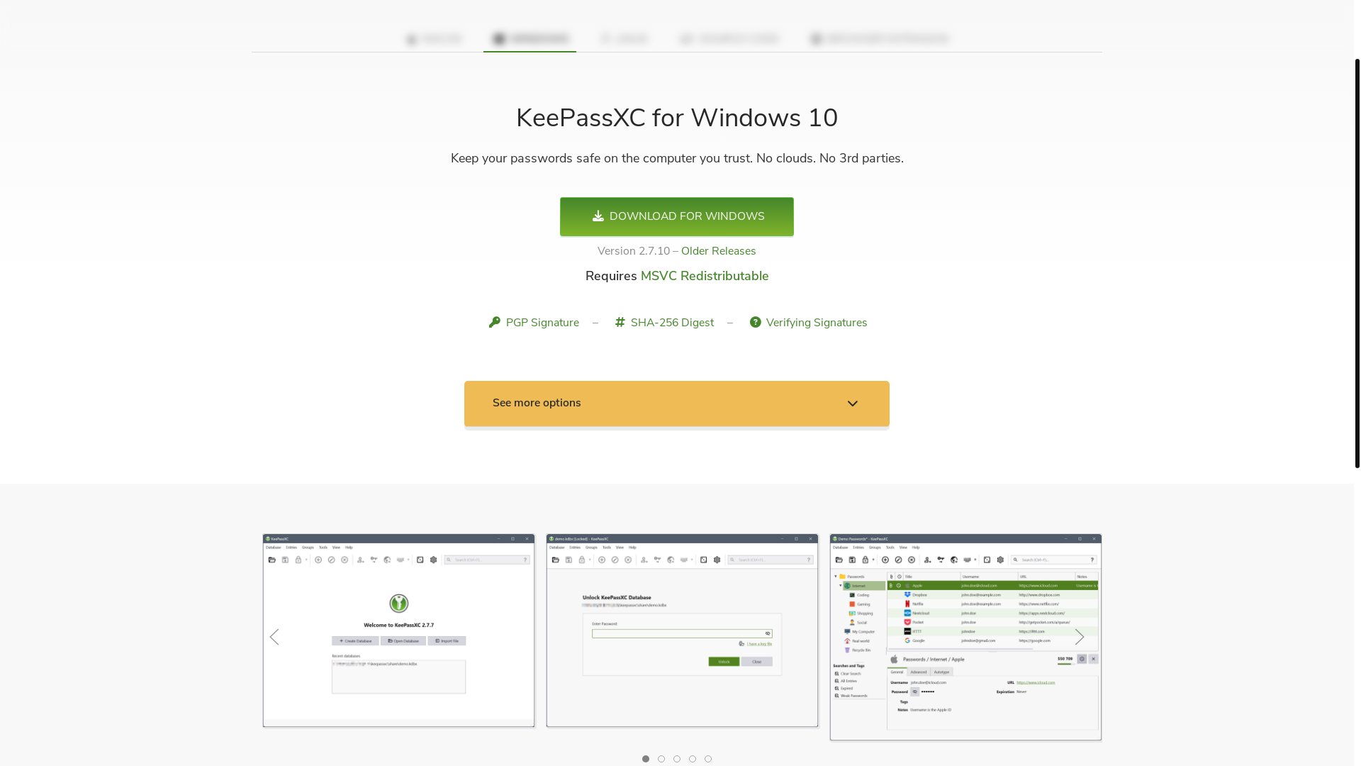1361x766 pixels.
Task: Click the Download for Windows button
Action: pos(676,216)
